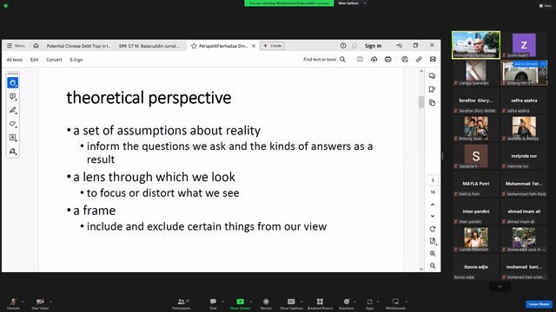Show captions in meeting
This screenshot has height=312, width=556.
[291, 304]
